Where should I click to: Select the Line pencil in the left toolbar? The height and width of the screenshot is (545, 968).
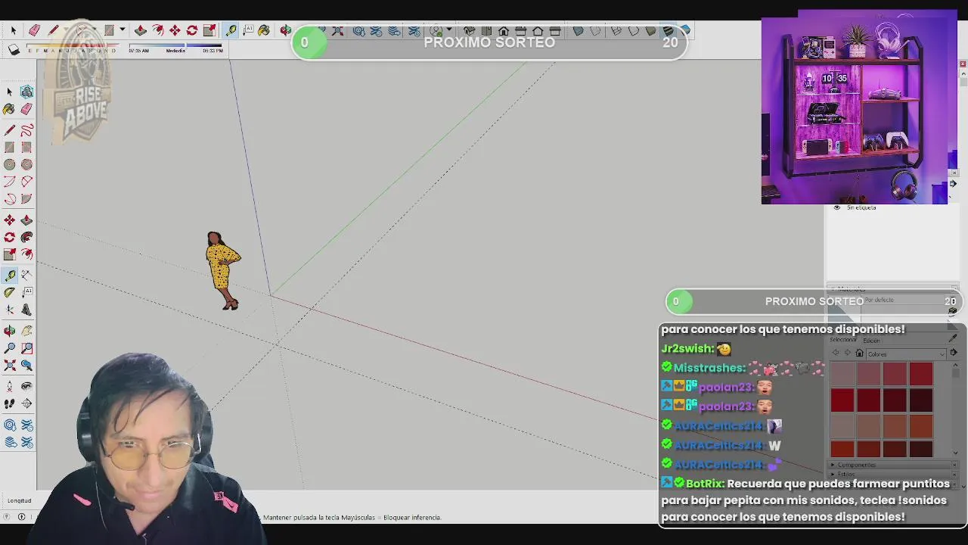pos(10,130)
